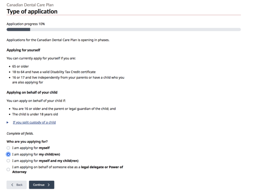Screen dimensions: 255x193
Task: Click the '65 or older' bullet item
Action: (20, 66)
